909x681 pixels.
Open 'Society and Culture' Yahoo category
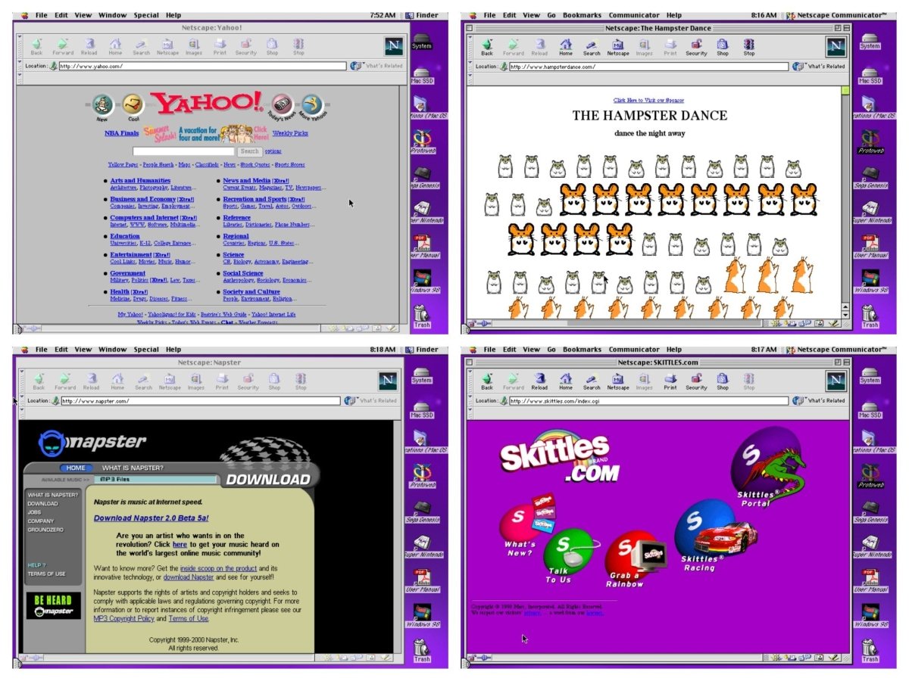tap(251, 292)
